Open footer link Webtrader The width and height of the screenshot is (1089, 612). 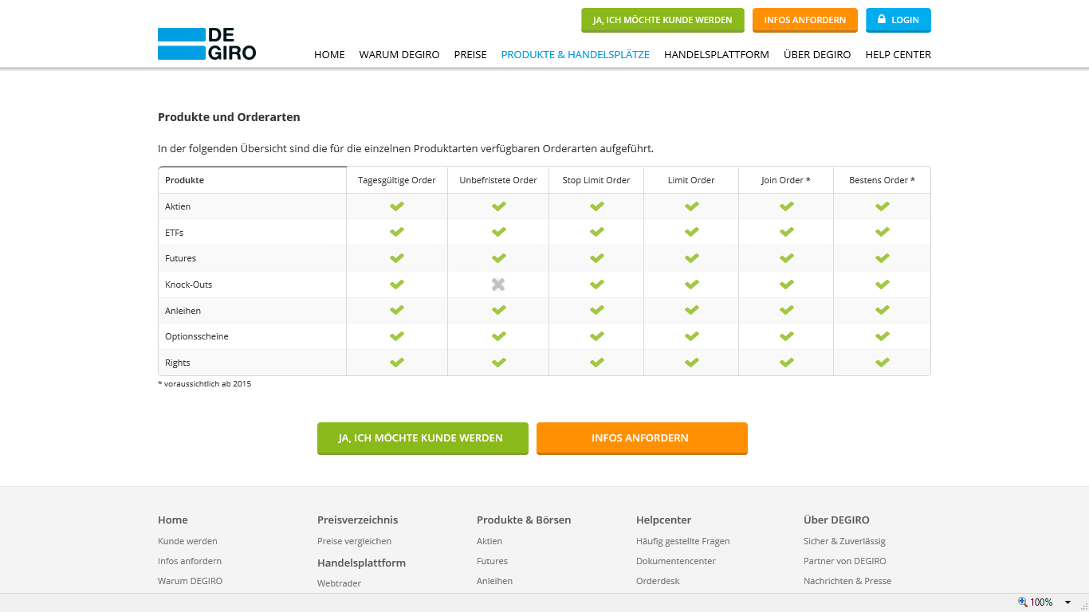tap(339, 583)
